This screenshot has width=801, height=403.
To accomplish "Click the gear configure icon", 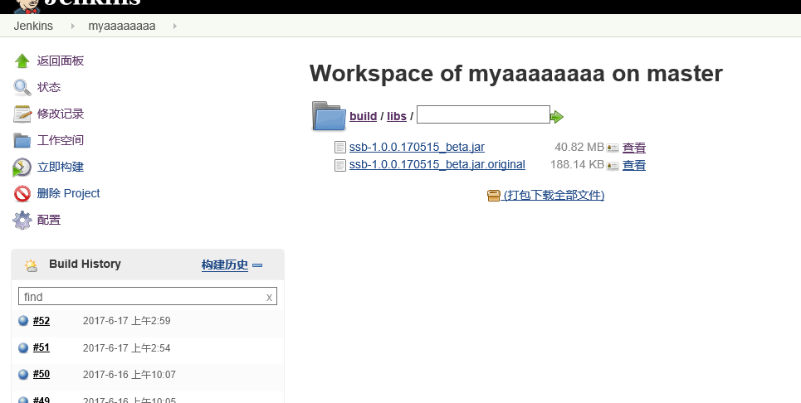I will [x=22, y=221].
